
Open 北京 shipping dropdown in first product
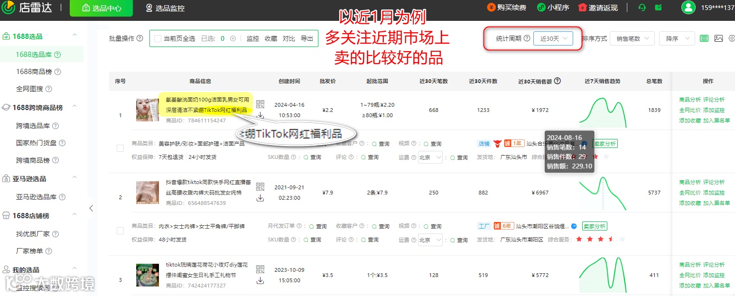(430, 157)
